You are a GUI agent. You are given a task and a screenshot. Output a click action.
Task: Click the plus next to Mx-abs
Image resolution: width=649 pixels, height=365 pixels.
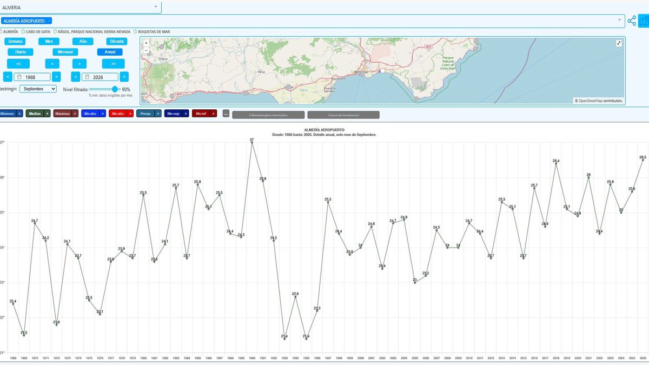[x=130, y=114]
